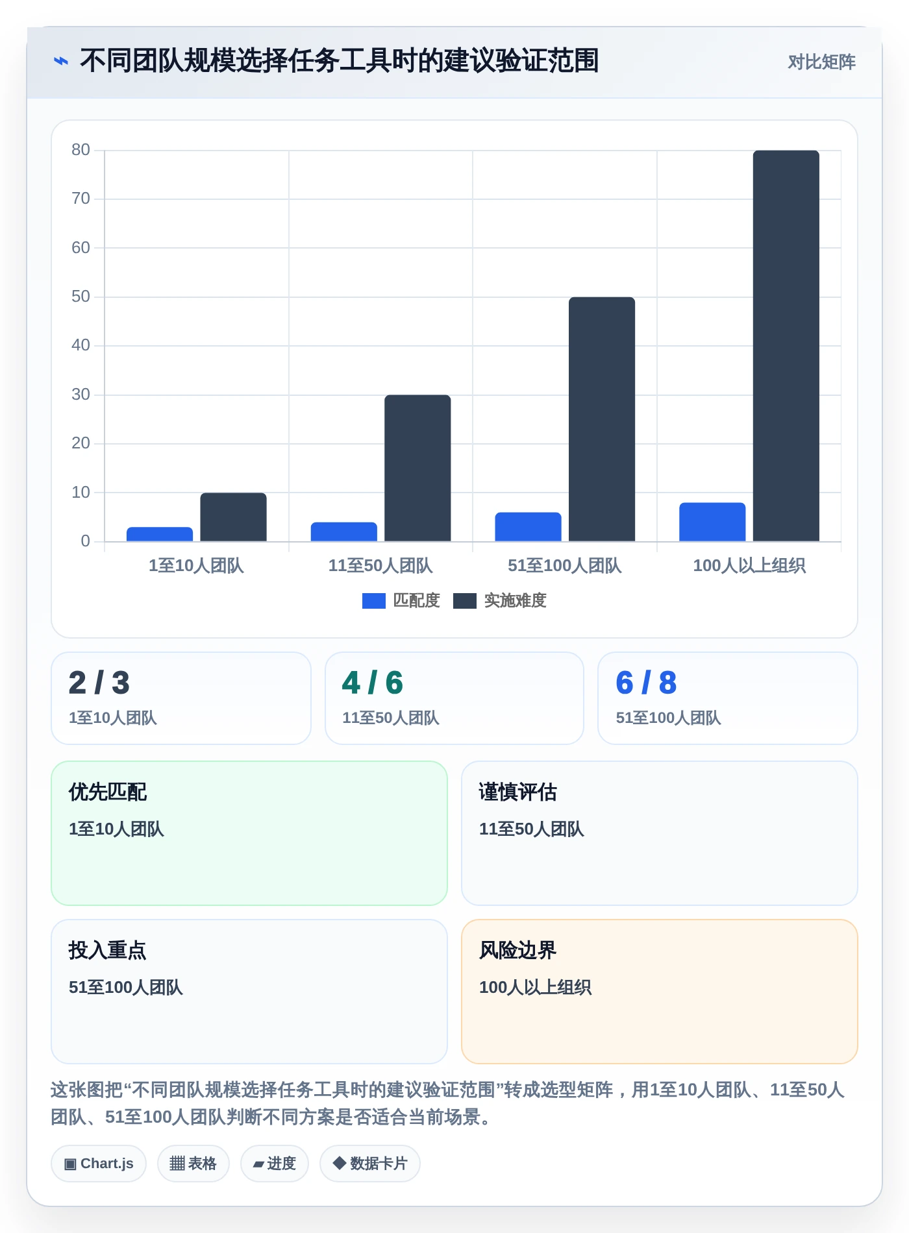
Task: Click the diamond icon in 数据卡片 chip
Action: pyautogui.click(x=340, y=1163)
